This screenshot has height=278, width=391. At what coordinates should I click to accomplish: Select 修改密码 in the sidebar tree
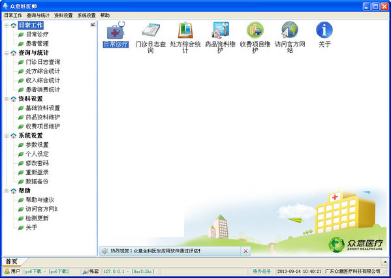click(x=37, y=163)
